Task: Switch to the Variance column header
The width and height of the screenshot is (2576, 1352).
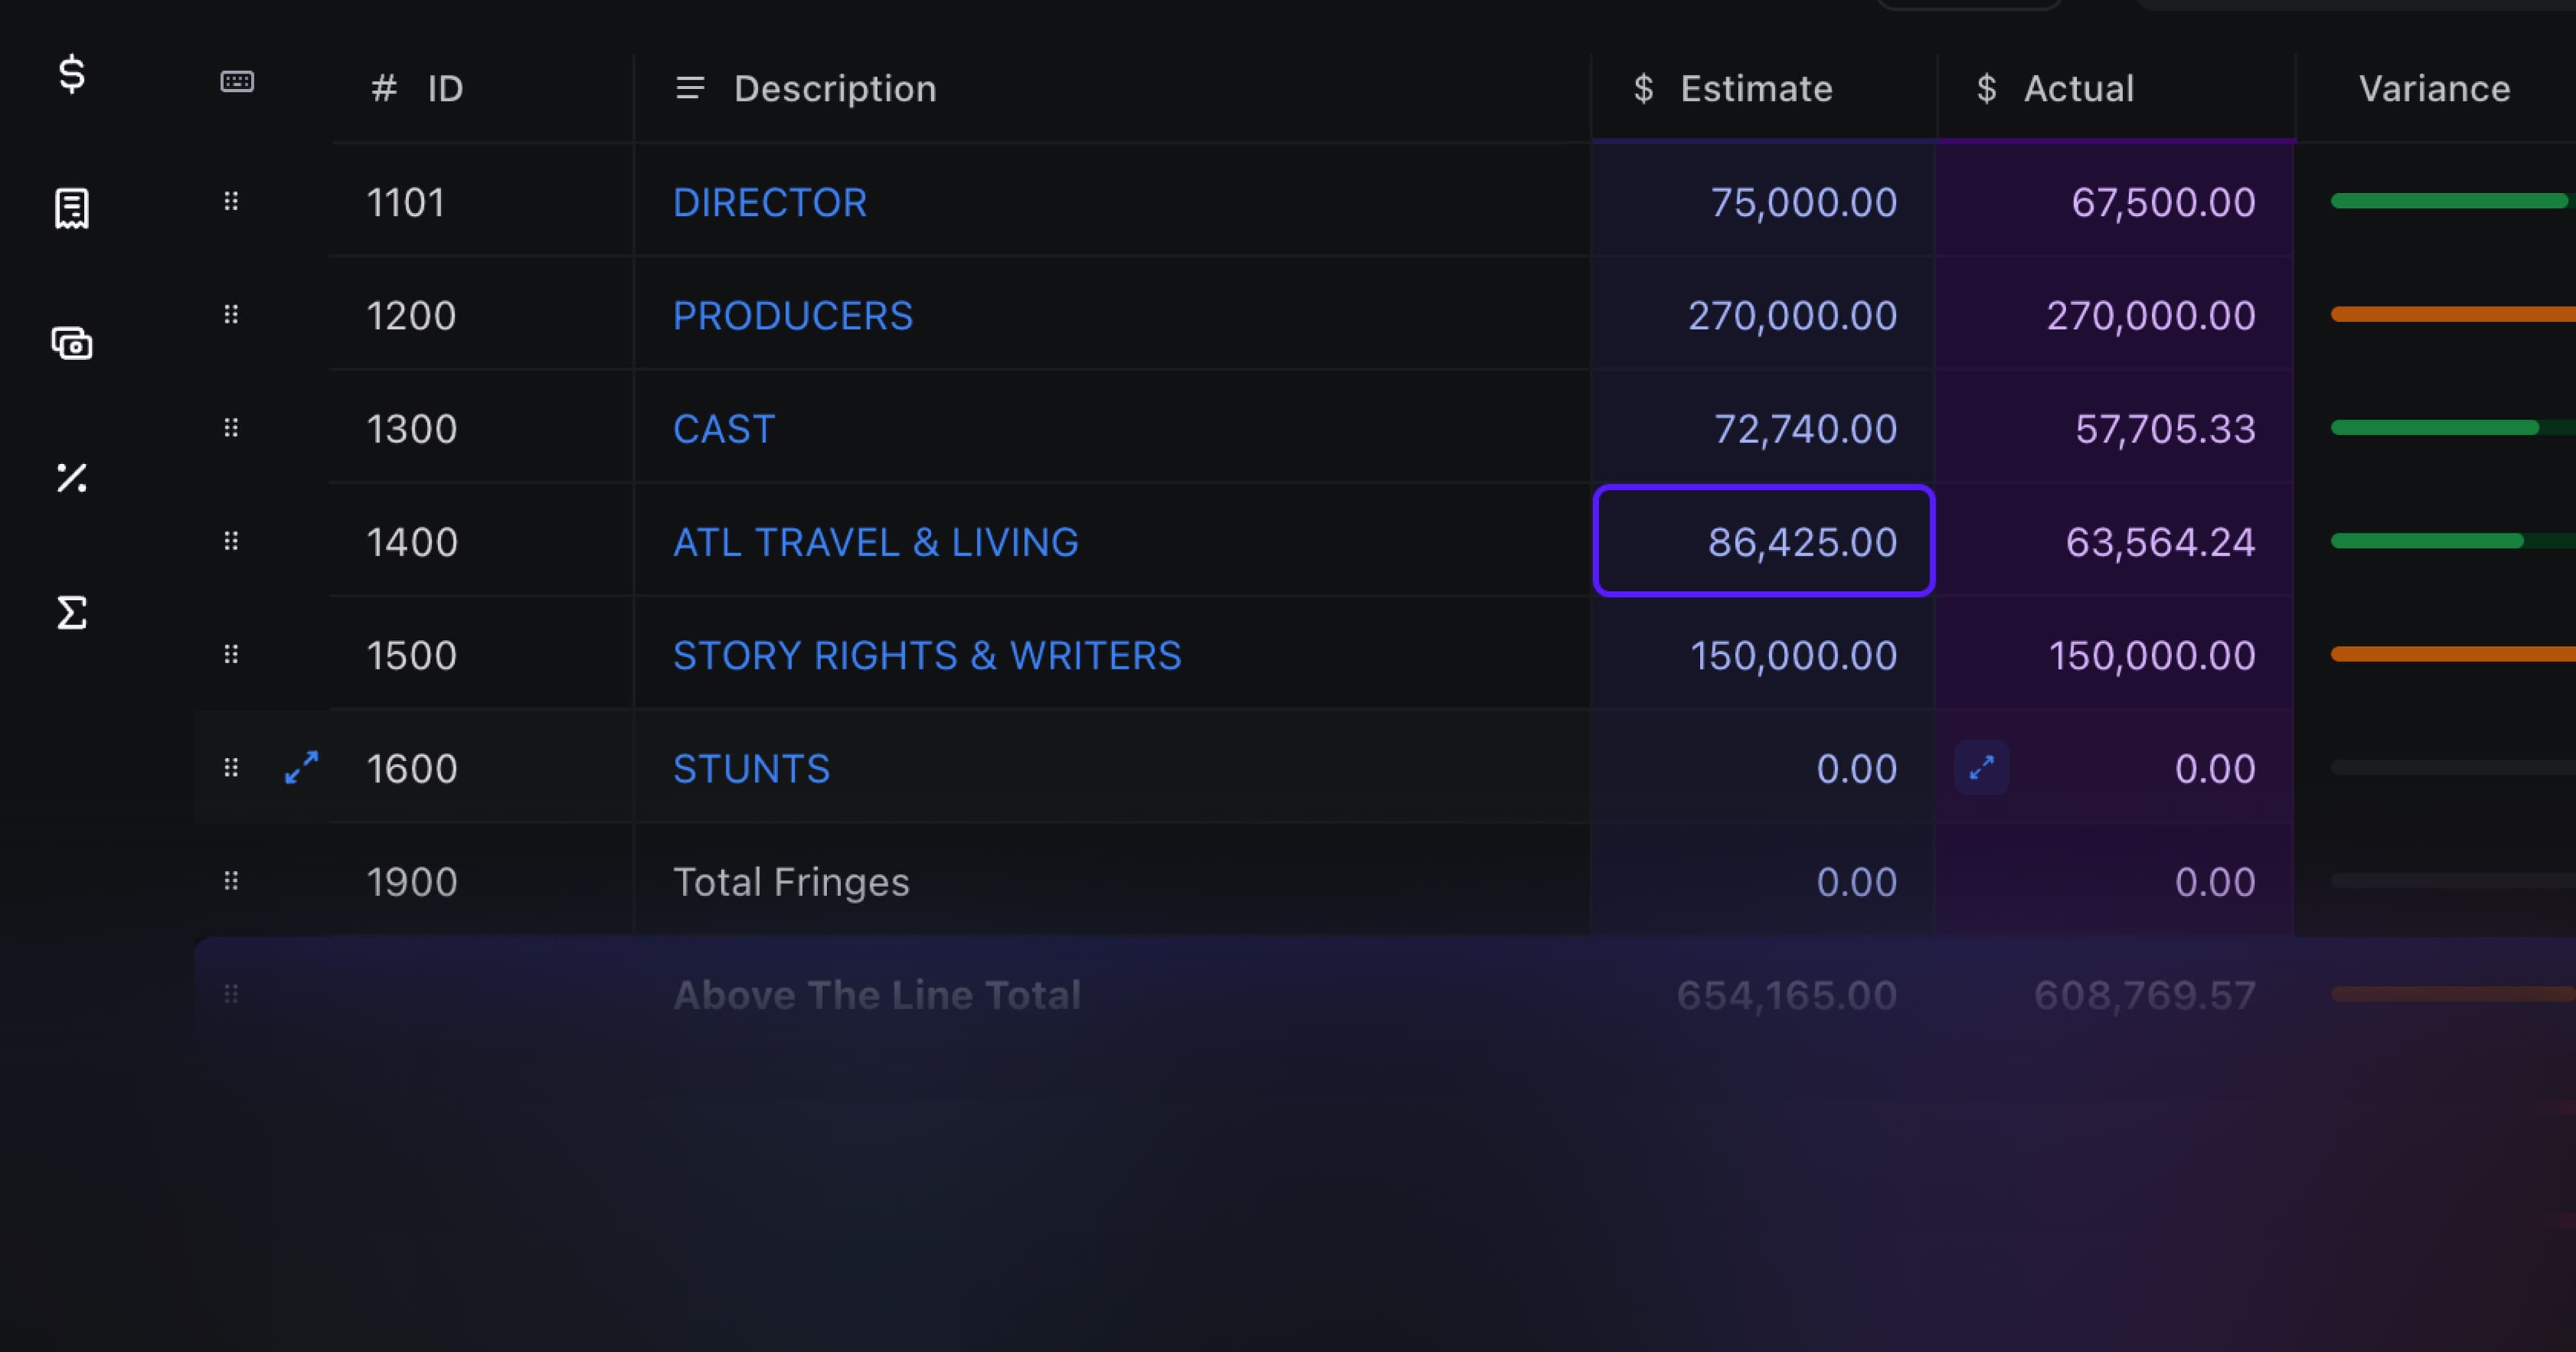Action: 2435,88
